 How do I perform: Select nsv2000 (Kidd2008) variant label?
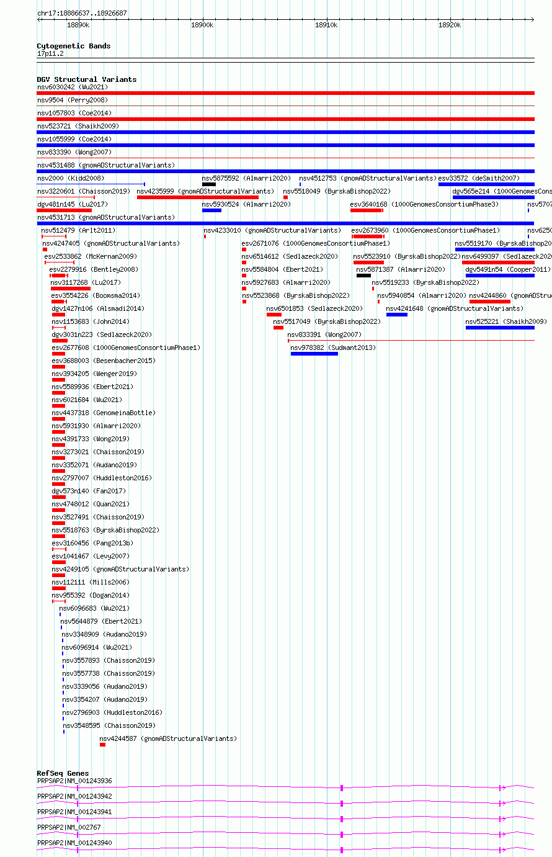click(x=70, y=178)
